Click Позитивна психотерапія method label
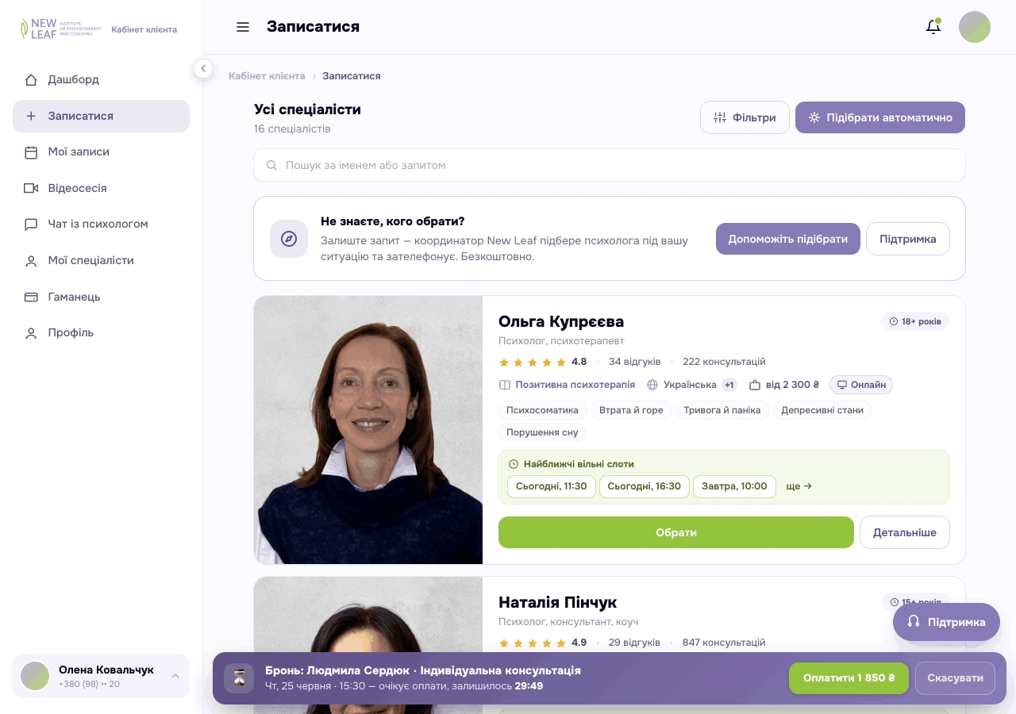 coord(568,385)
